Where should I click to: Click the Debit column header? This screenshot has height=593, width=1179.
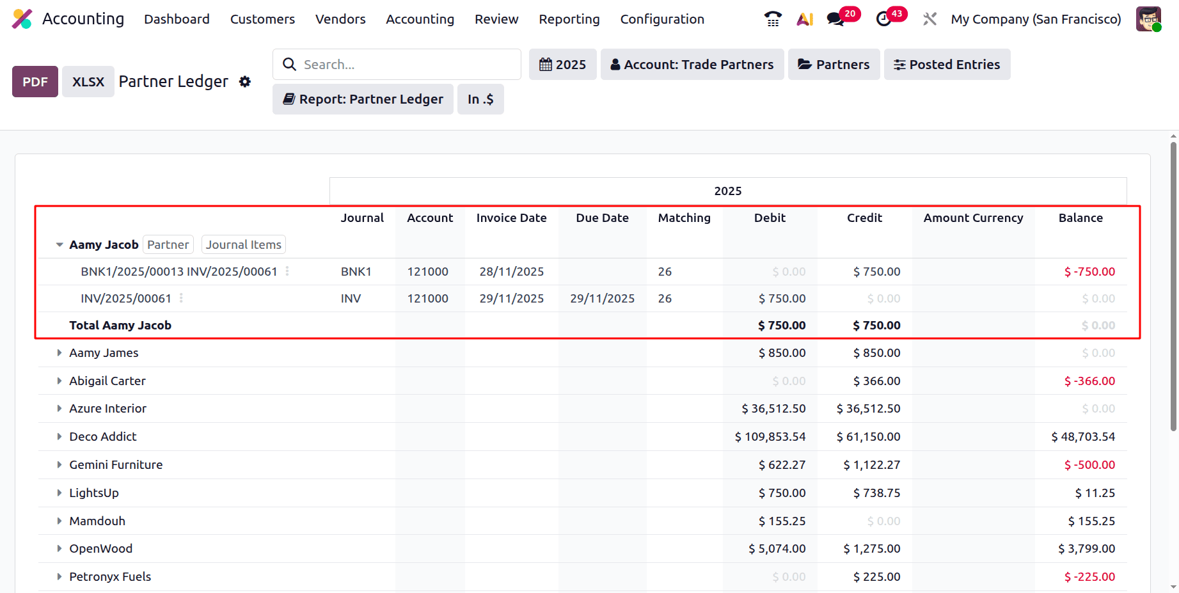[770, 218]
